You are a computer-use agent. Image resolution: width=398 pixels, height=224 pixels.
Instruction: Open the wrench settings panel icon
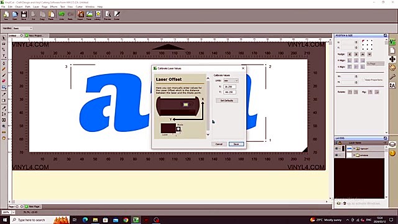pos(392,77)
